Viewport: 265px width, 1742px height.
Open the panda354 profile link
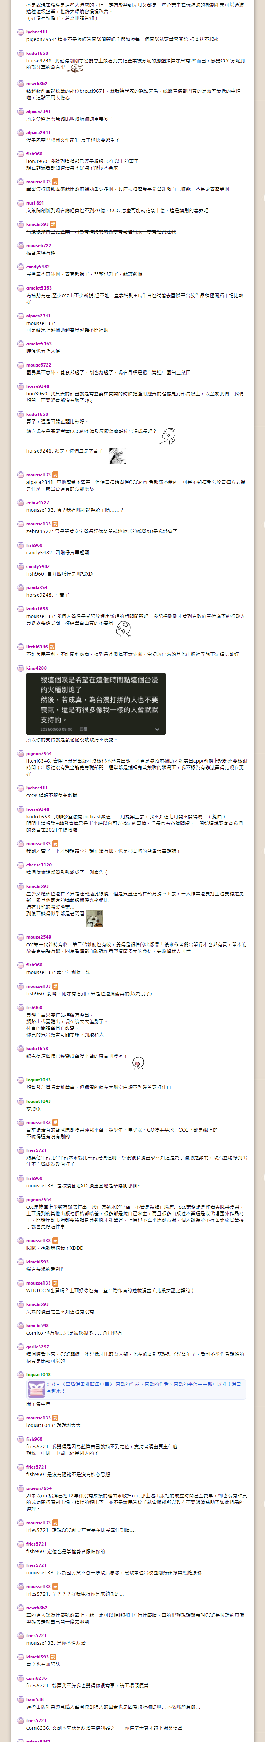(x=37, y=588)
